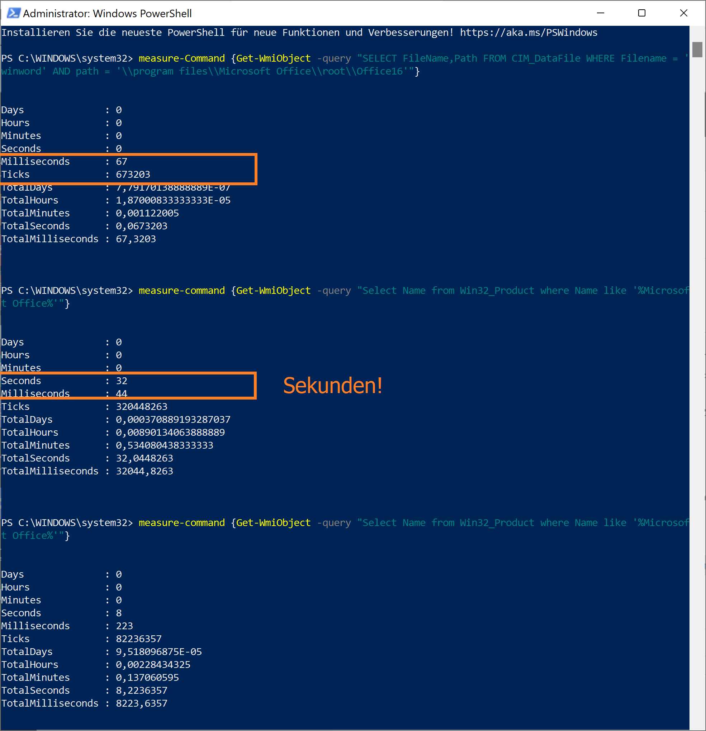Click 'Installieren Sie die neueste PowerShell' banner text
This screenshot has height=731, width=706.
tap(113, 33)
